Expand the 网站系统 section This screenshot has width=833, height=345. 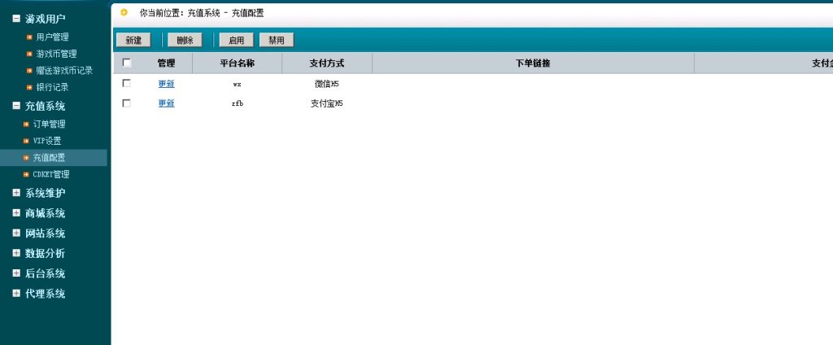coord(16,233)
